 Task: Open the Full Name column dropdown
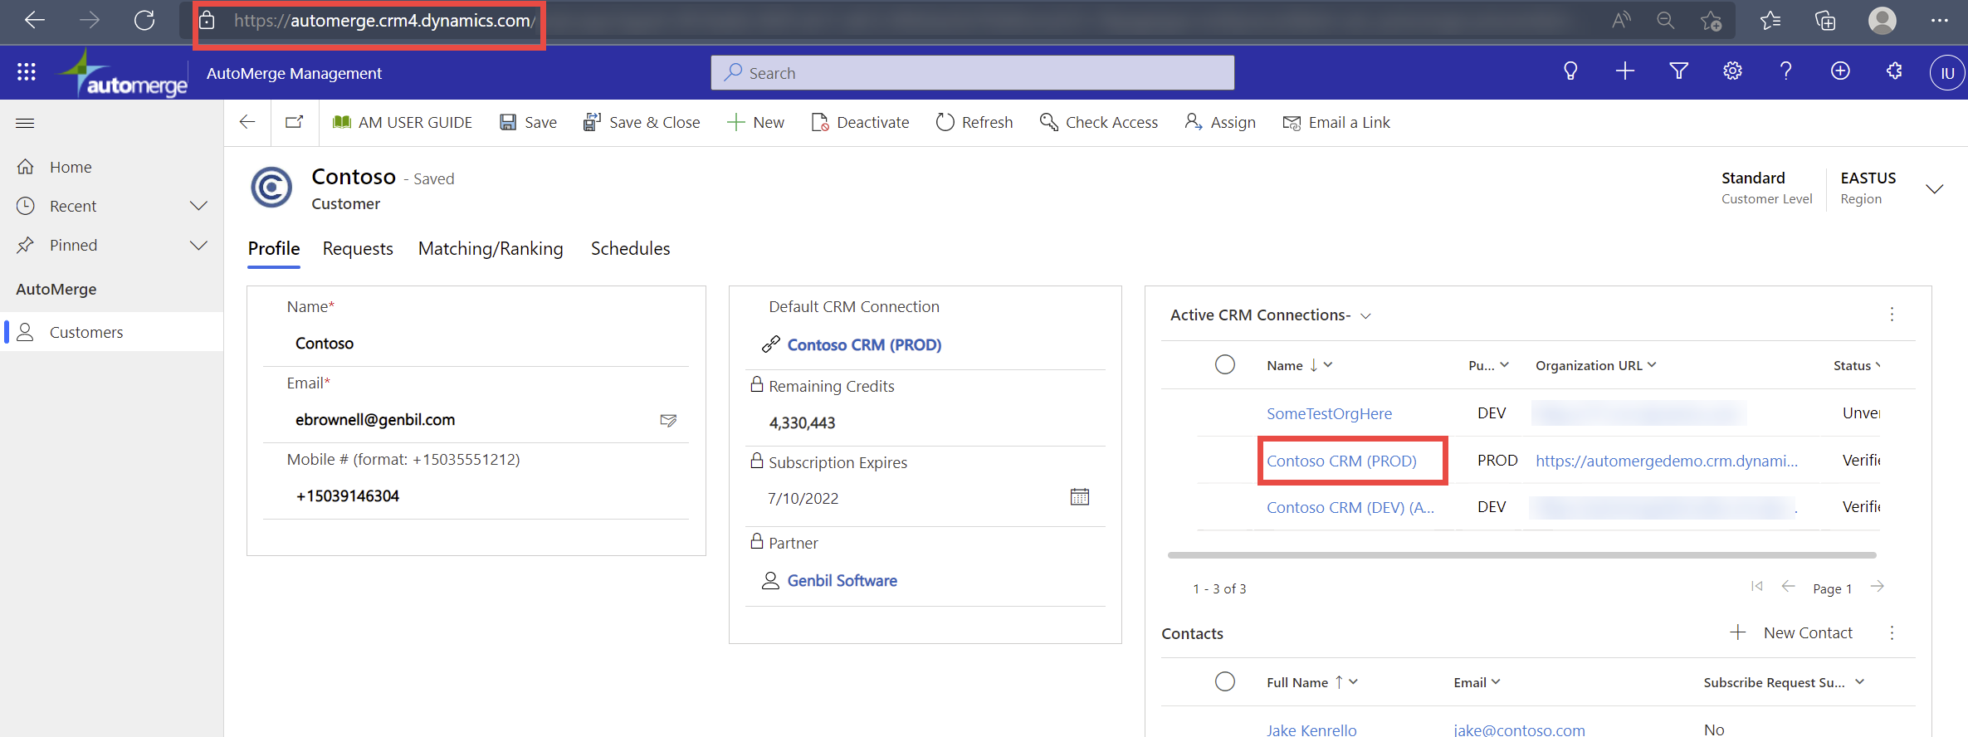tap(1354, 681)
